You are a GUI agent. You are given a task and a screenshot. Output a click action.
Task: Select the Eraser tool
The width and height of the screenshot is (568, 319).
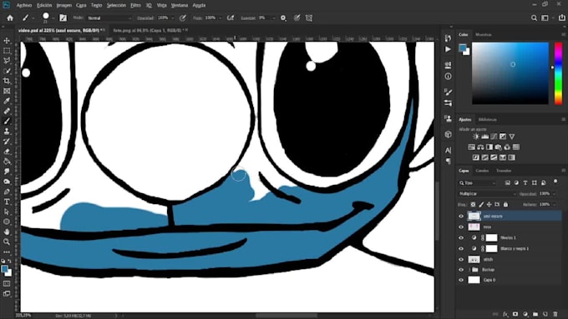click(7, 152)
